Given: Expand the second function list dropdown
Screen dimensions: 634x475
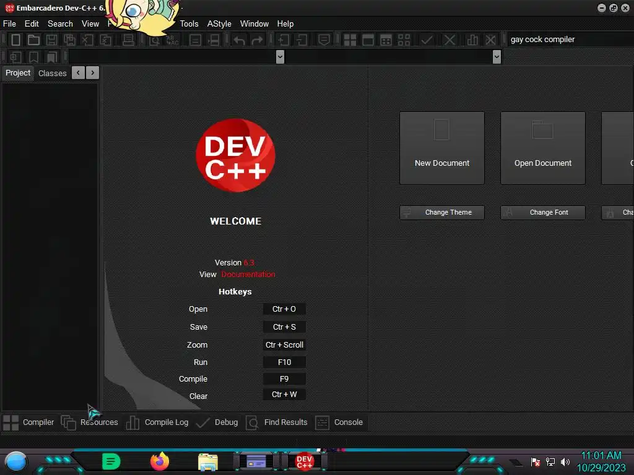Looking at the screenshot, I should (497, 57).
